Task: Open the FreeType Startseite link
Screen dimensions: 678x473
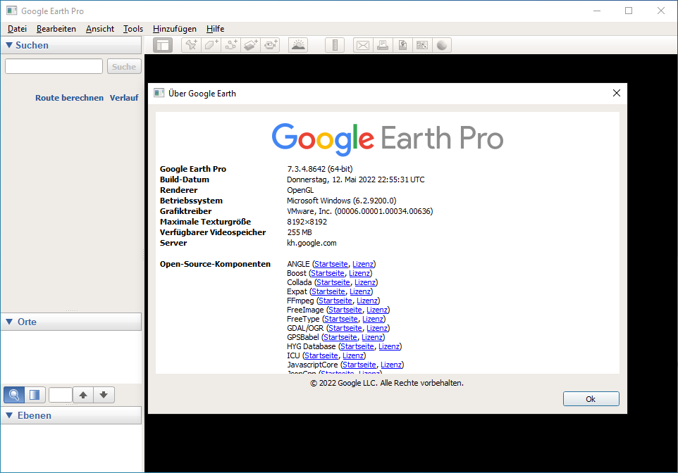Action: 341,319
